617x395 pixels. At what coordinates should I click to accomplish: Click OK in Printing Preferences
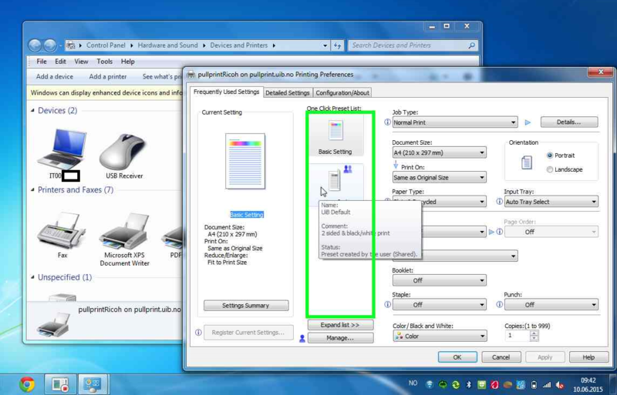(457, 357)
